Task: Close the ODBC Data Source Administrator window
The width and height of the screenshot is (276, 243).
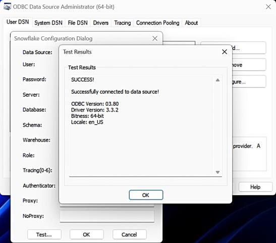Action: pos(268,7)
